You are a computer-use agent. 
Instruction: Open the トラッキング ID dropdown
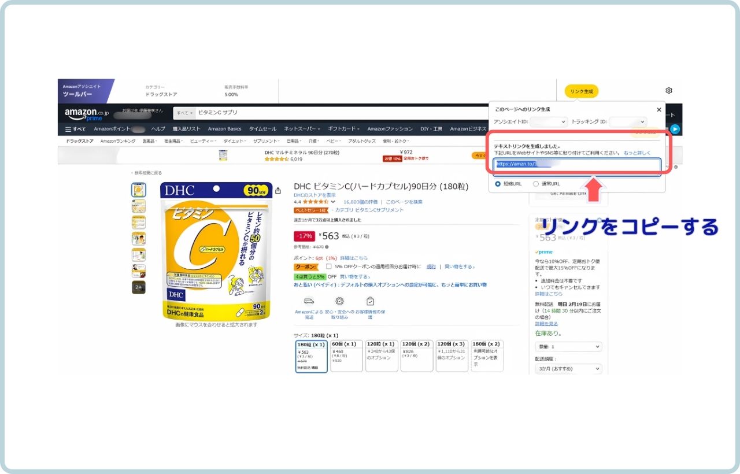[627, 122]
